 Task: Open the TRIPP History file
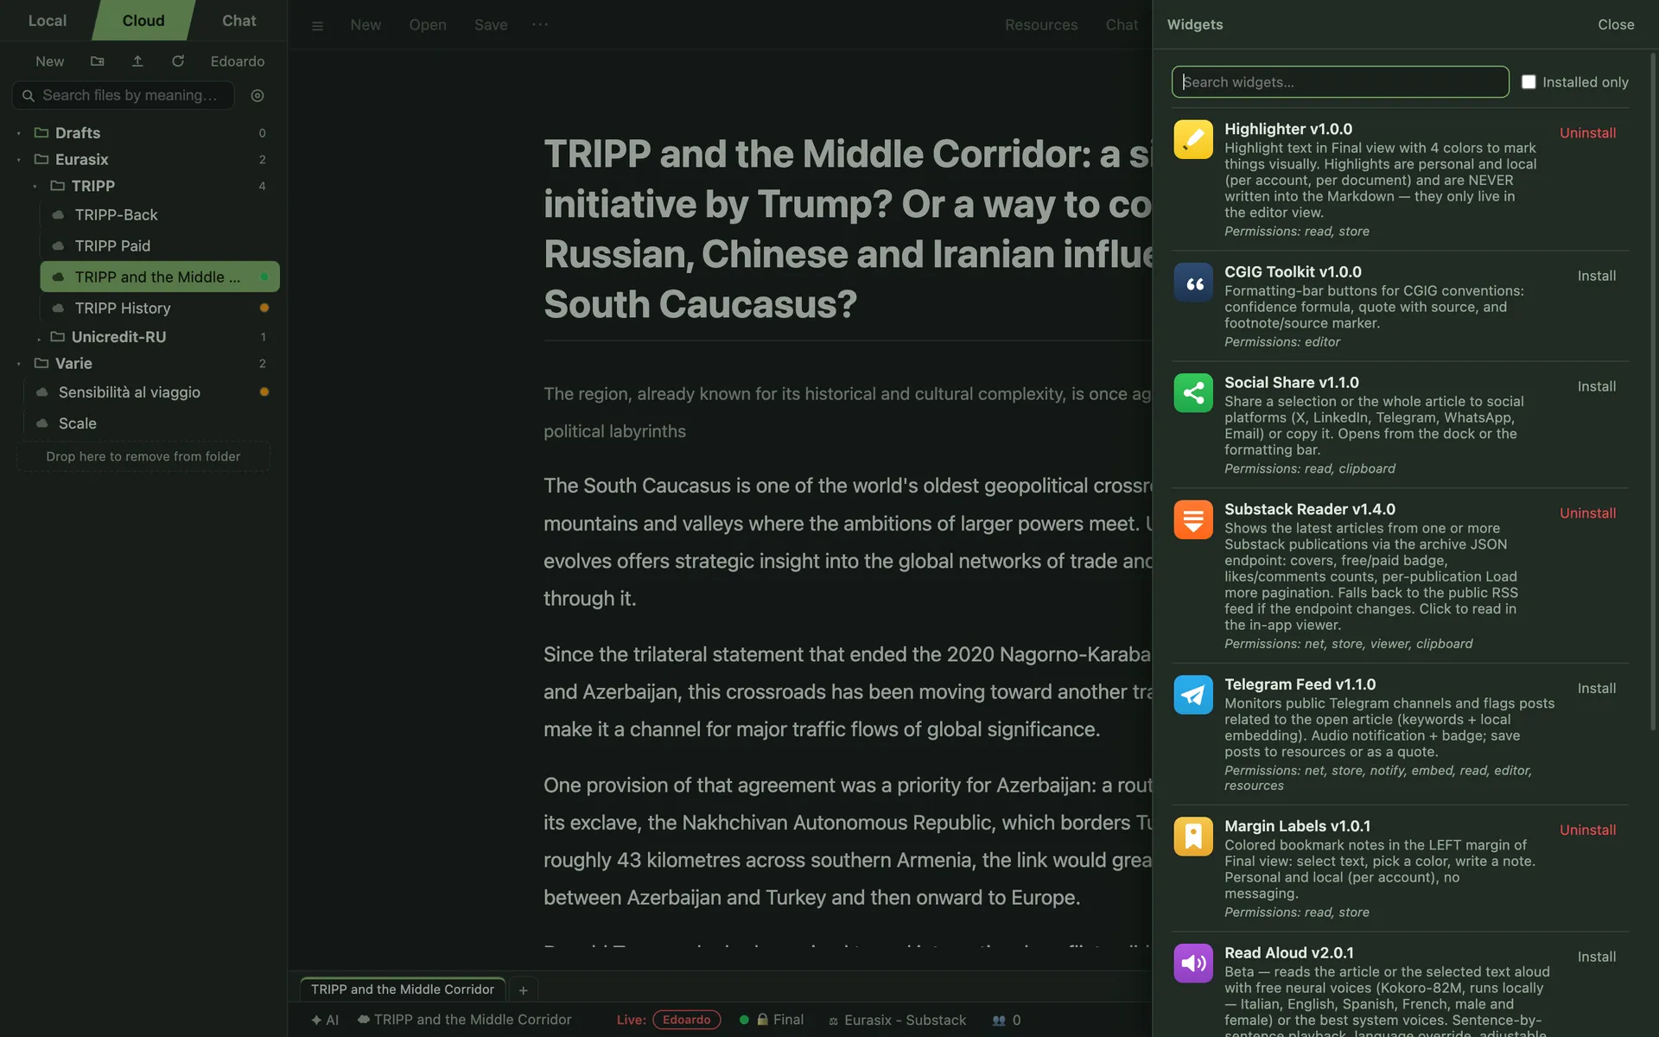[x=160, y=309]
